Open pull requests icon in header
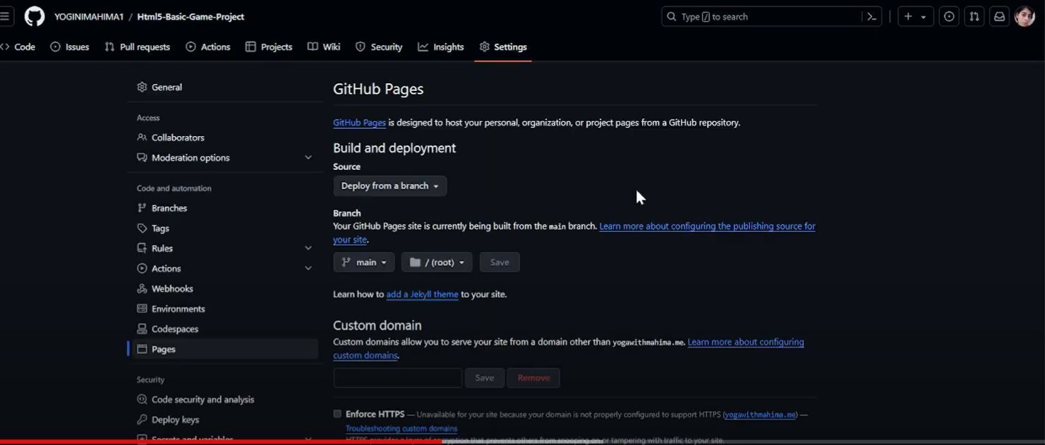 974,16
